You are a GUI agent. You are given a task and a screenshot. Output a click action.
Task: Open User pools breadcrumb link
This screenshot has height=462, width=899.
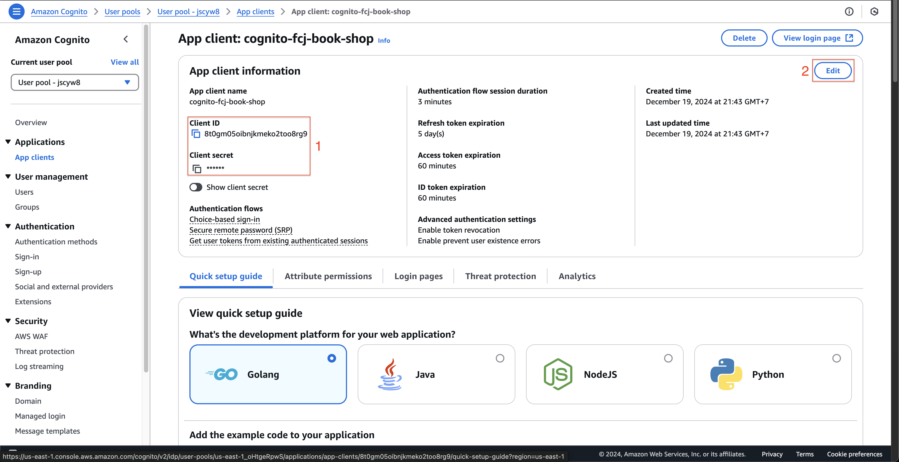point(122,11)
